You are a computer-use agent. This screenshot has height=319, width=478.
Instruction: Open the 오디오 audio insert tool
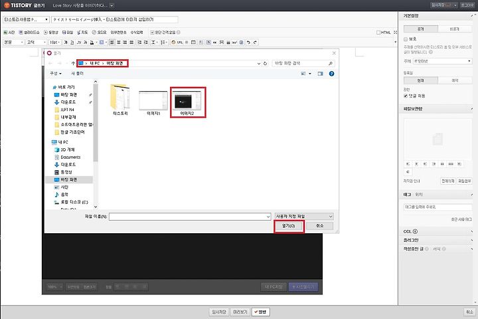[100, 33]
